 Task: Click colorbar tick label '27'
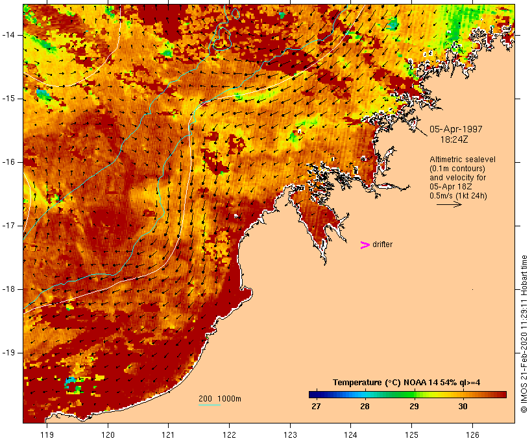pyautogui.click(x=316, y=407)
